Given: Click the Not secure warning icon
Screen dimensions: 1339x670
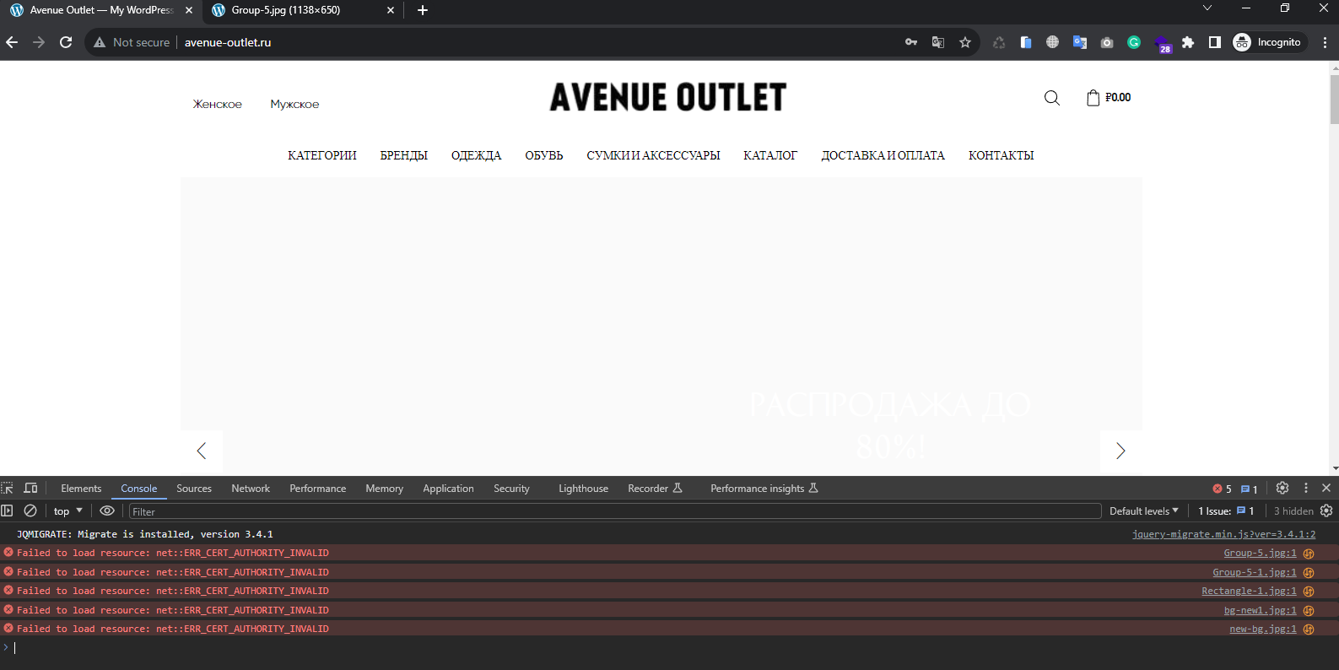Looking at the screenshot, I should [100, 42].
